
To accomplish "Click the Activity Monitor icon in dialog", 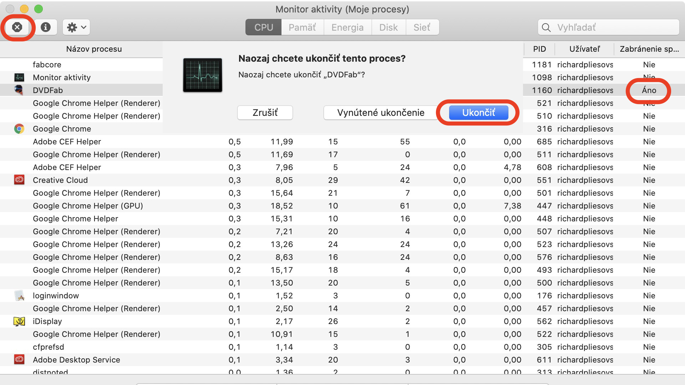I will pos(203,75).
